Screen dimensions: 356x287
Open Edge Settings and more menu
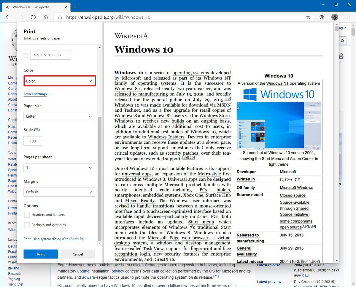(347, 17)
